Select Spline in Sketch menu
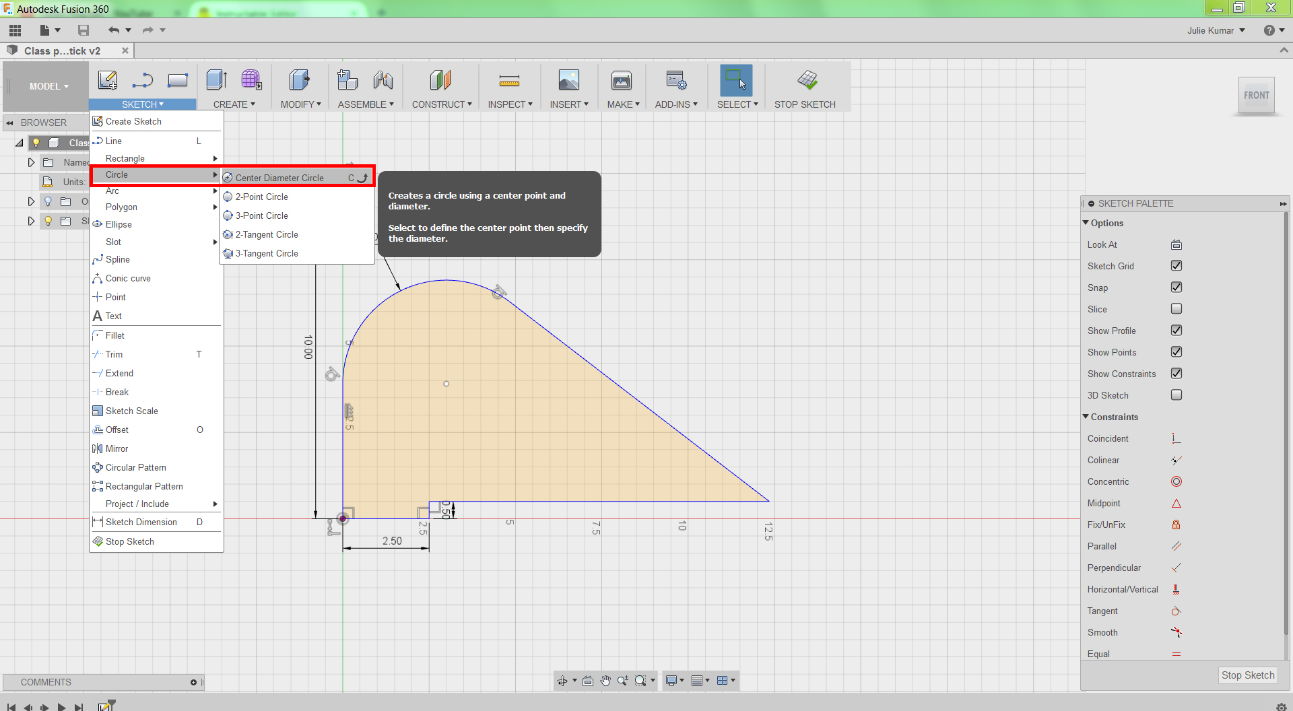Image resolution: width=1293 pixels, height=711 pixels. point(156,259)
